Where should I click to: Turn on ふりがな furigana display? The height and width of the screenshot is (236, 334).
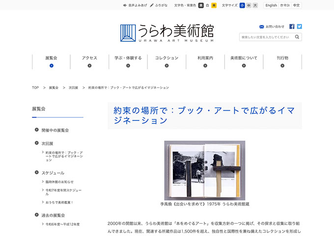pyautogui.click(x=159, y=5)
